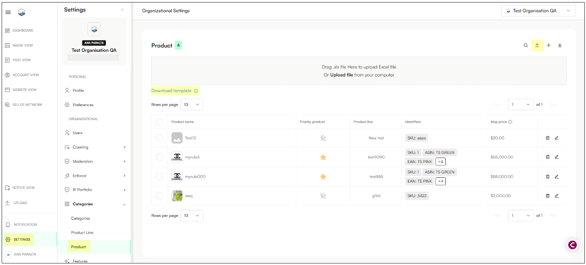Select the myrule3 row checkbox
586x265 pixels.
[x=159, y=157]
